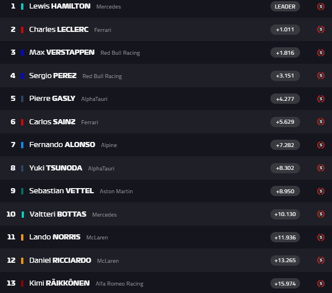Click soft tyre icon in Hamilton's row
This screenshot has height=293, width=332.
[x=321, y=7]
